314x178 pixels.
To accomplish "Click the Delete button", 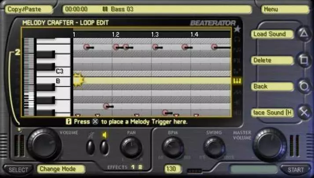I will point(272,60).
